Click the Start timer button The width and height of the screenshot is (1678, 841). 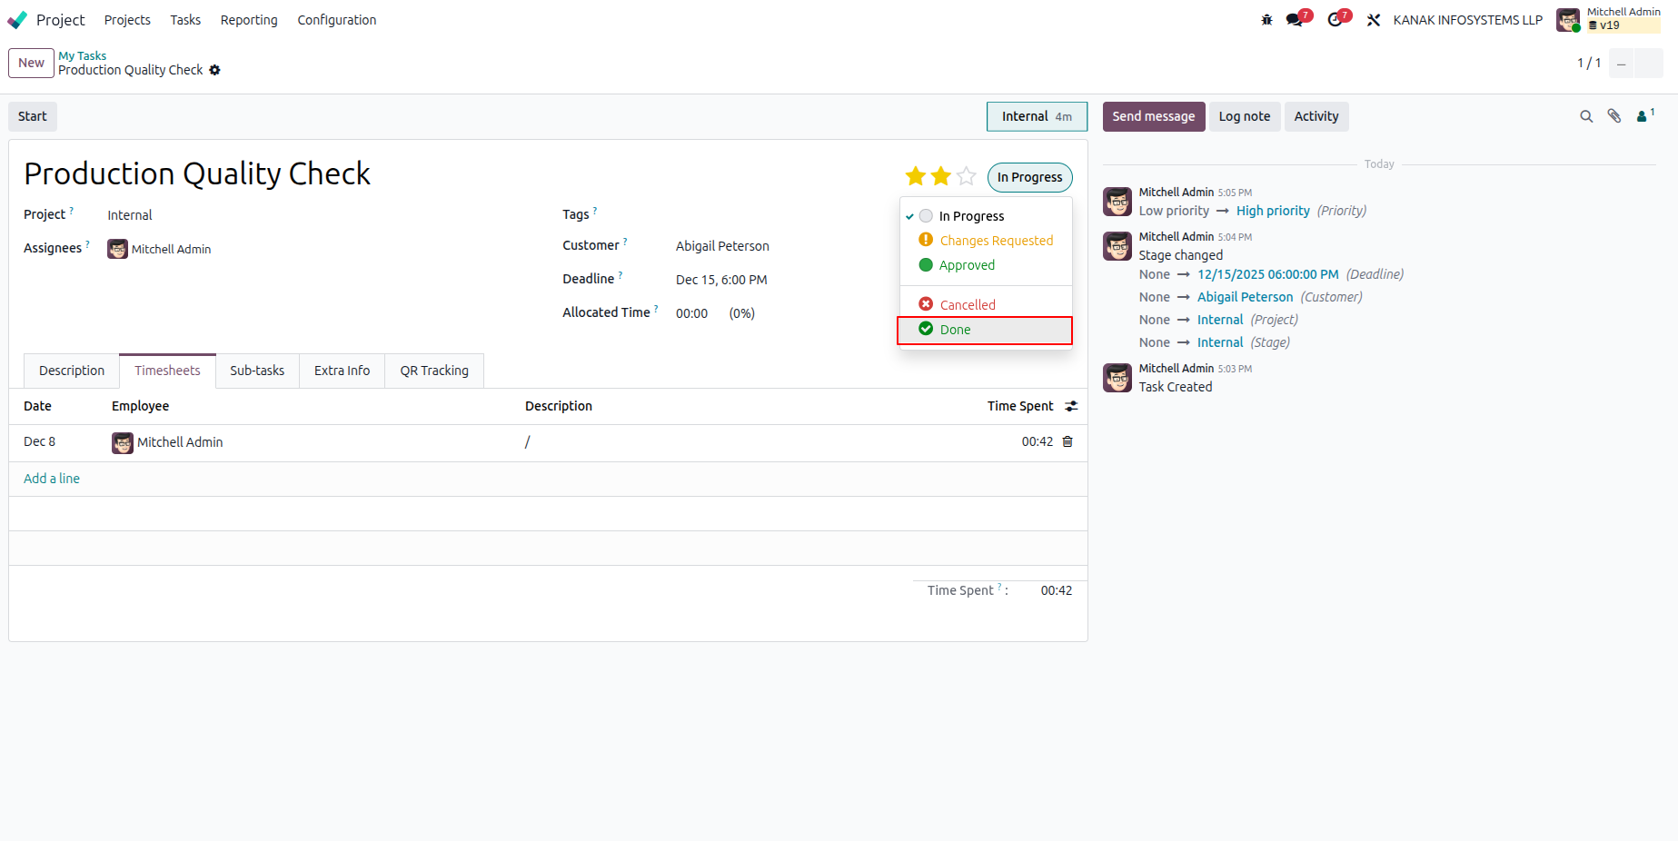point(33,116)
